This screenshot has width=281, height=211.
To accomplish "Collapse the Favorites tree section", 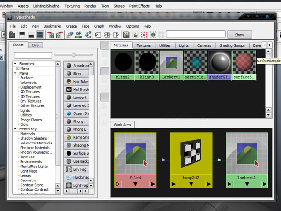I will coord(15,64).
